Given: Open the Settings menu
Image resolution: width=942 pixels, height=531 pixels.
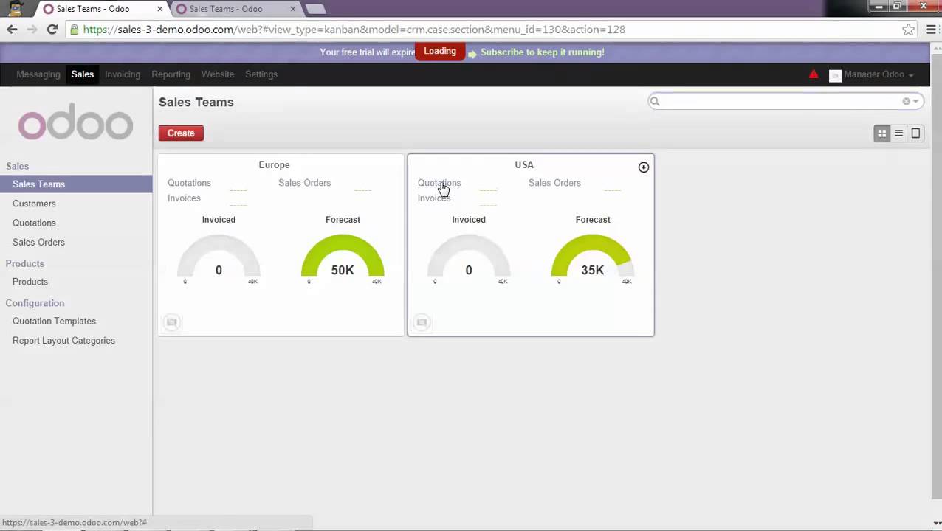Looking at the screenshot, I should (261, 74).
